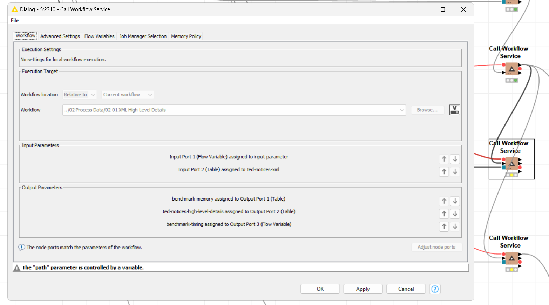Select top Call Workflow Service node icon
Image resolution: width=549 pixels, height=305 pixels.
click(x=511, y=69)
